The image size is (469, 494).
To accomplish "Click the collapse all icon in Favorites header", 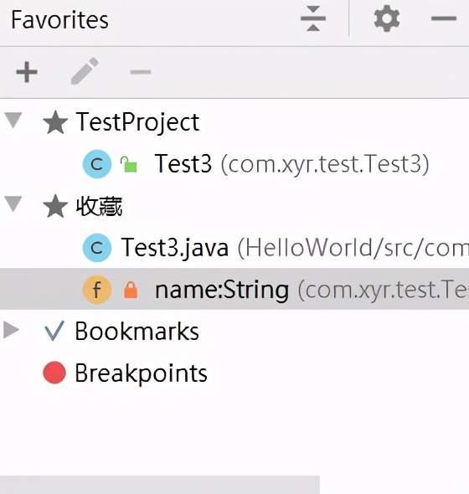I will (x=313, y=18).
